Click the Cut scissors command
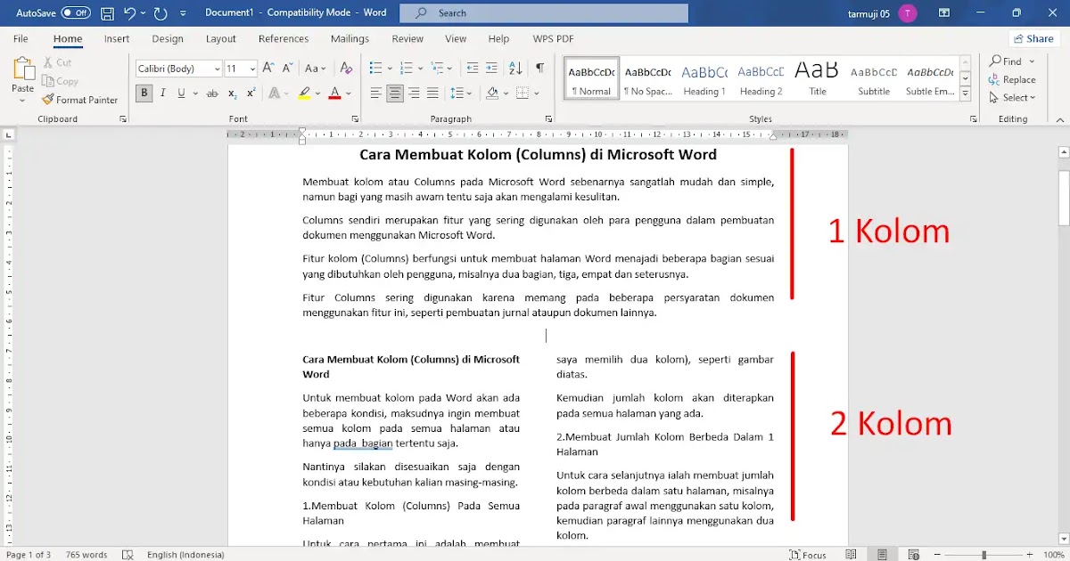 tap(58, 62)
